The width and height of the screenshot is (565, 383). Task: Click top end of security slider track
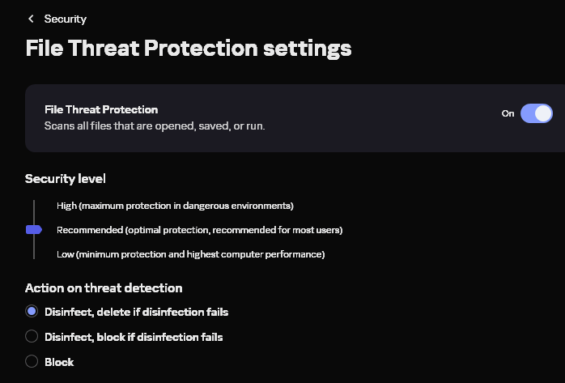tap(34, 203)
